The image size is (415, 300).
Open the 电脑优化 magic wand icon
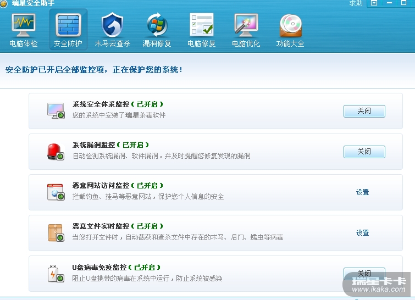point(246,25)
